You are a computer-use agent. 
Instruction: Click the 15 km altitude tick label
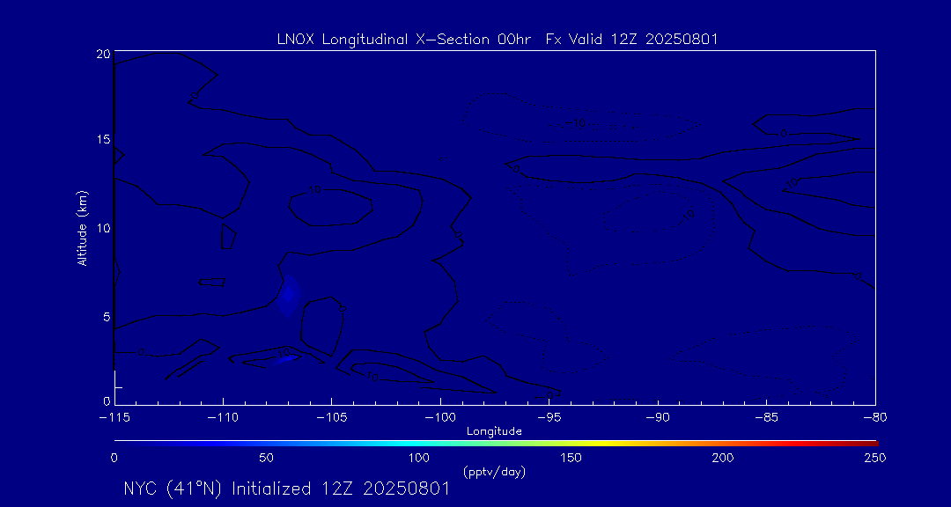(103, 140)
